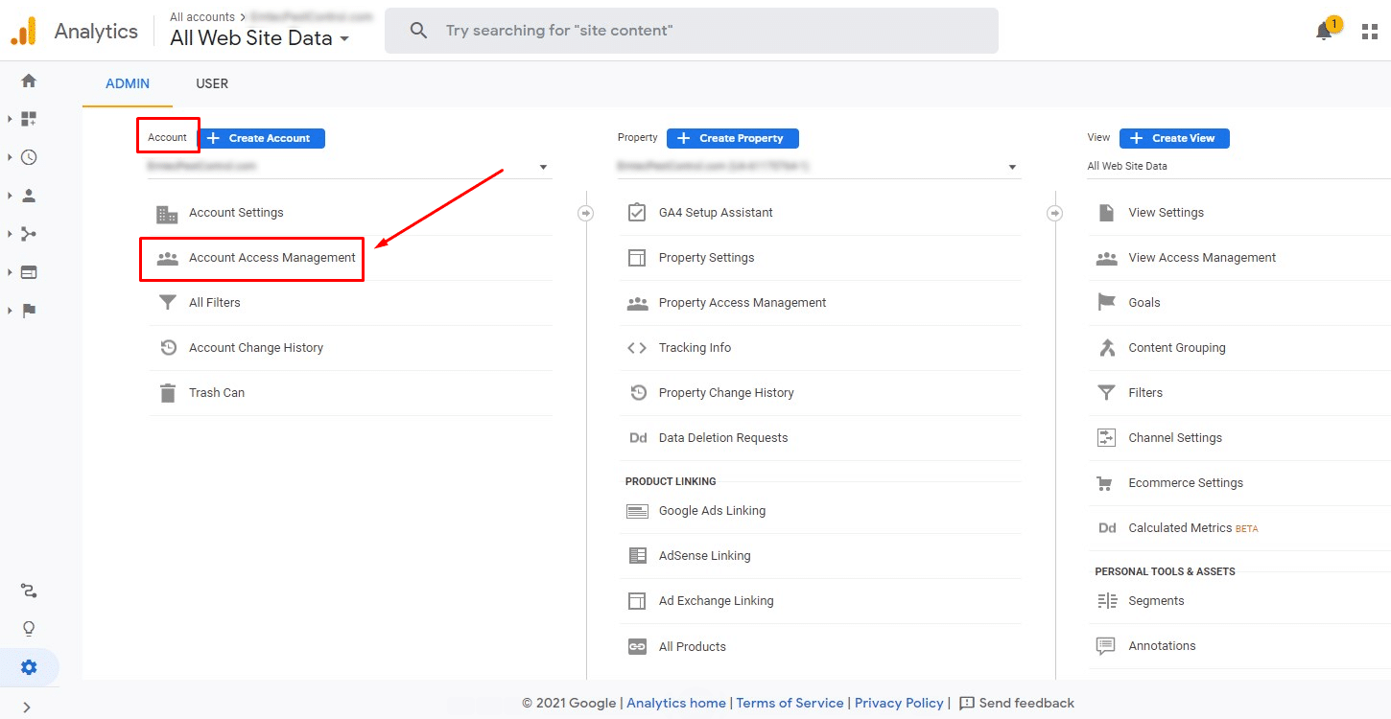1391x719 pixels.
Task: Open Account Access Management
Action: [271, 258]
